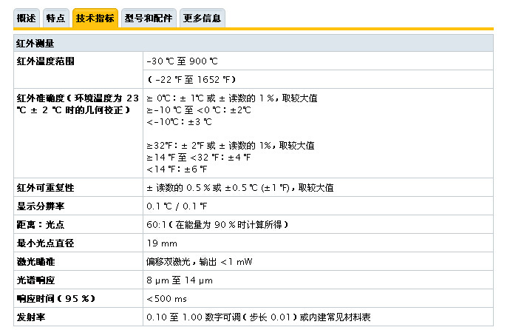
Task: Click the 19 mm value cell
Action: 163,243
